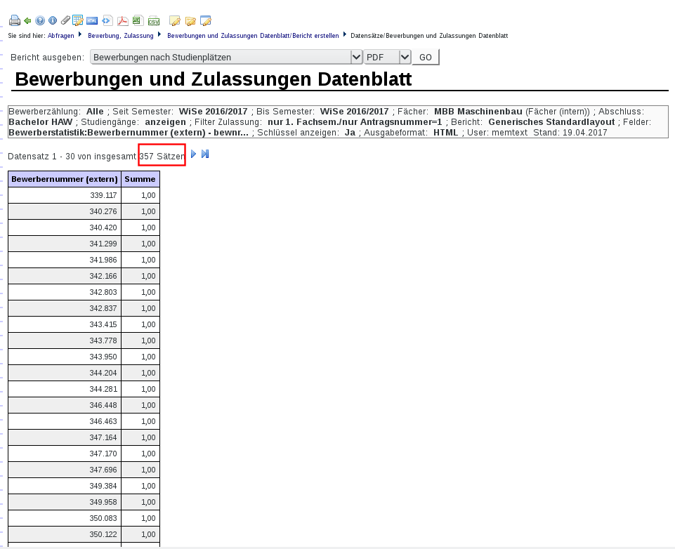Open the PDF output format dropdown
675x549 pixels.
[x=387, y=58]
